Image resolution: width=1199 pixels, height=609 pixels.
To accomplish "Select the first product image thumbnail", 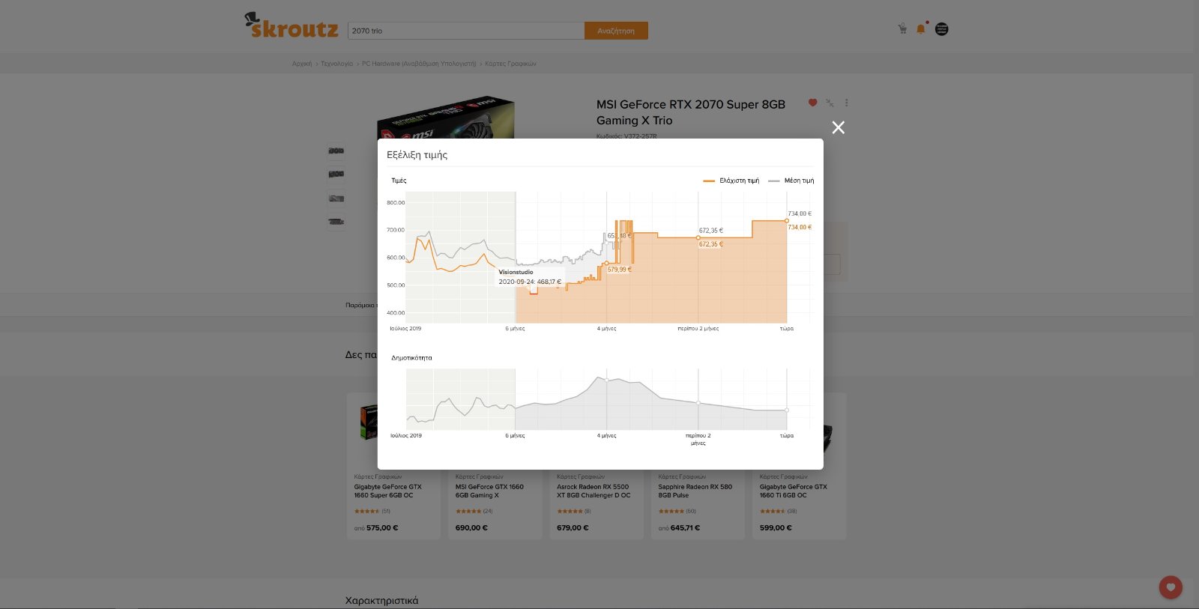I will (336, 151).
